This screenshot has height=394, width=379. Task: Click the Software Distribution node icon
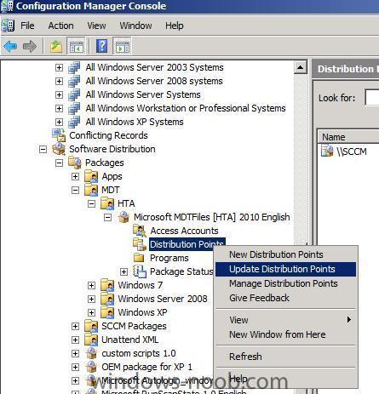(59, 149)
